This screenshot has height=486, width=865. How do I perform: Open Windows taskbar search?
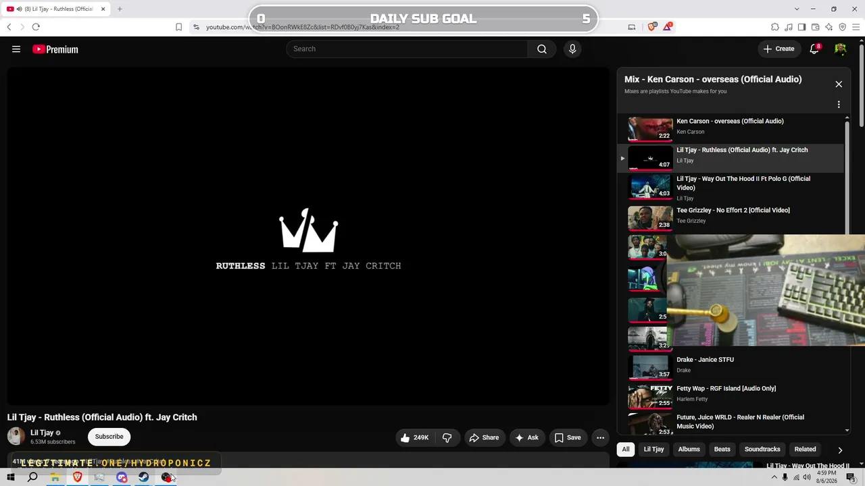(32, 477)
